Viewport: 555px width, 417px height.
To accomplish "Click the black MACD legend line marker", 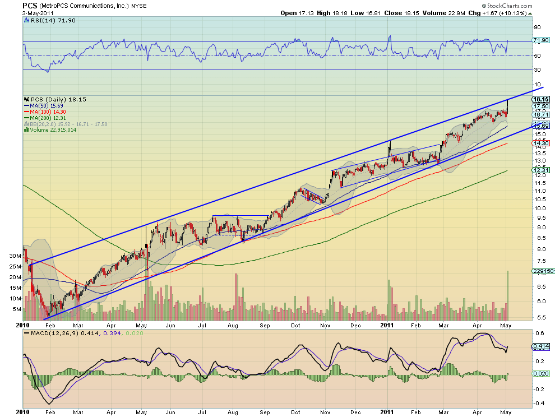I will (26, 333).
